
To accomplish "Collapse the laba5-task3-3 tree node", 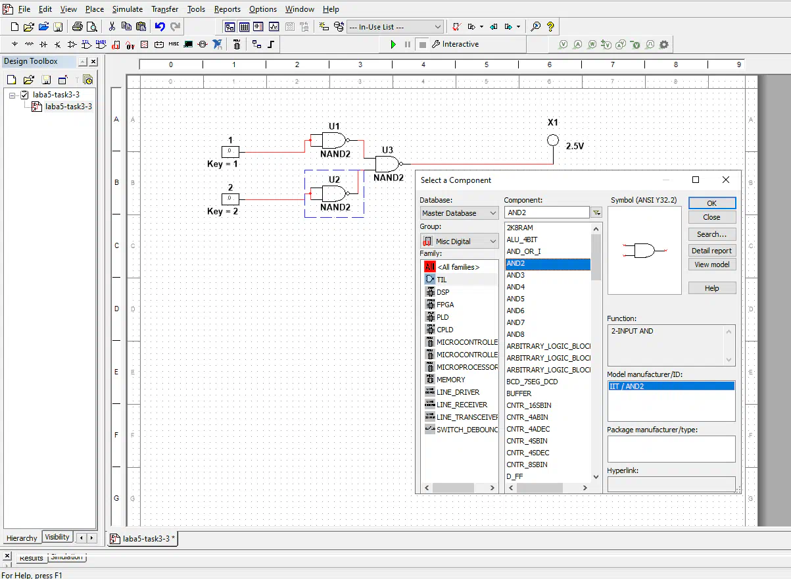I will (x=12, y=95).
